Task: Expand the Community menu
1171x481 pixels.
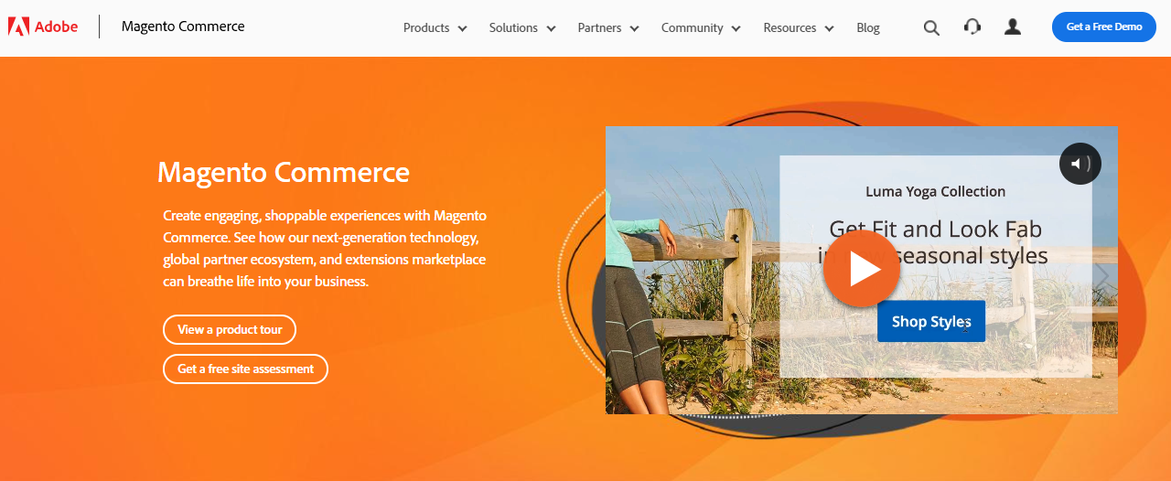Action: 701,27
